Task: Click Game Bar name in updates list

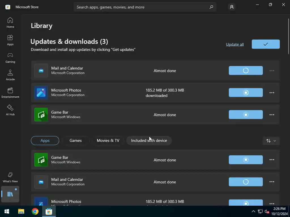Action: point(60,112)
